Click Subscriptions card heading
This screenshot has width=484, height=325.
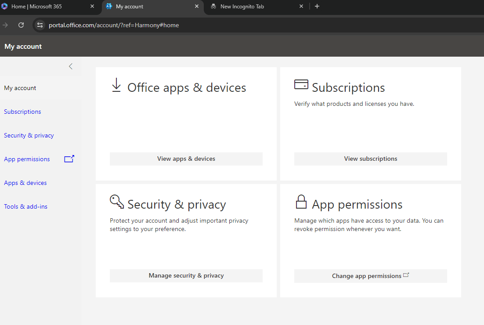click(348, 88)
